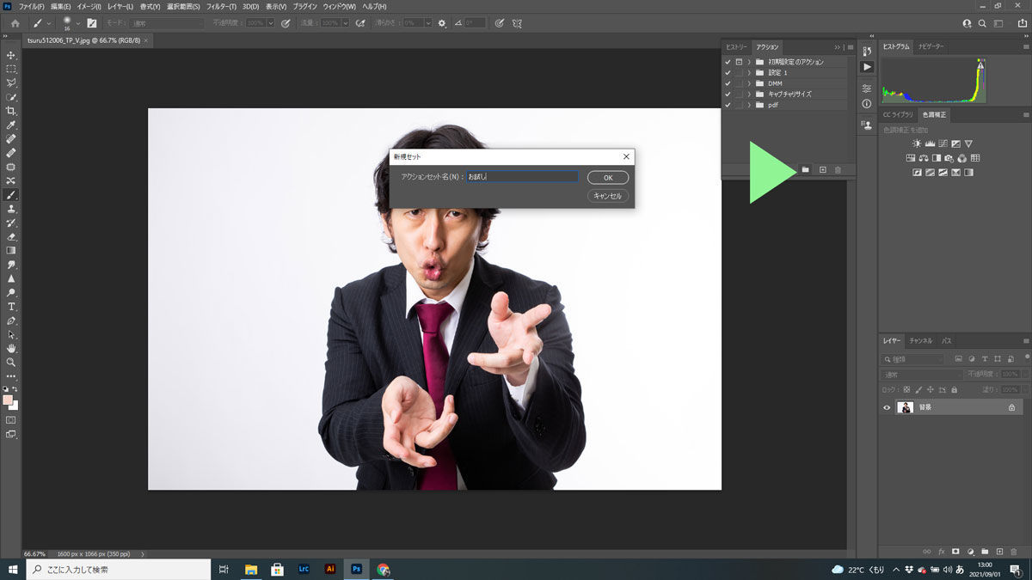Viewport: 1032px width, 580px height.
Task: Select the Move tool
Action: 11,54
